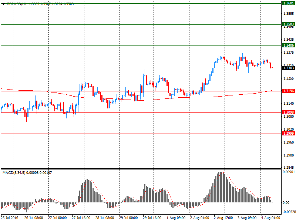Screen dimensions: 296x222
Task: Click the 28 Jul 08:00 time label
Action: (x=105, y=218)
